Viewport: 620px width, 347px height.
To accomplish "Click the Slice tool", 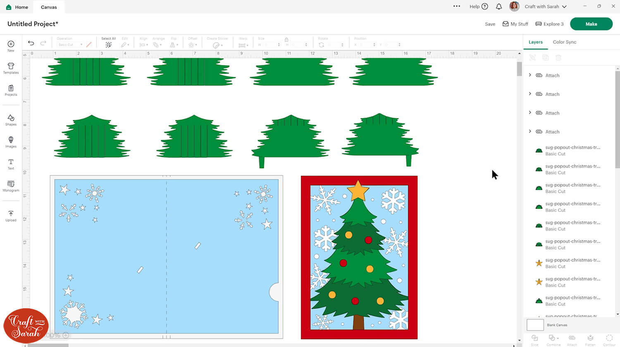I will (x=534, y=340).
